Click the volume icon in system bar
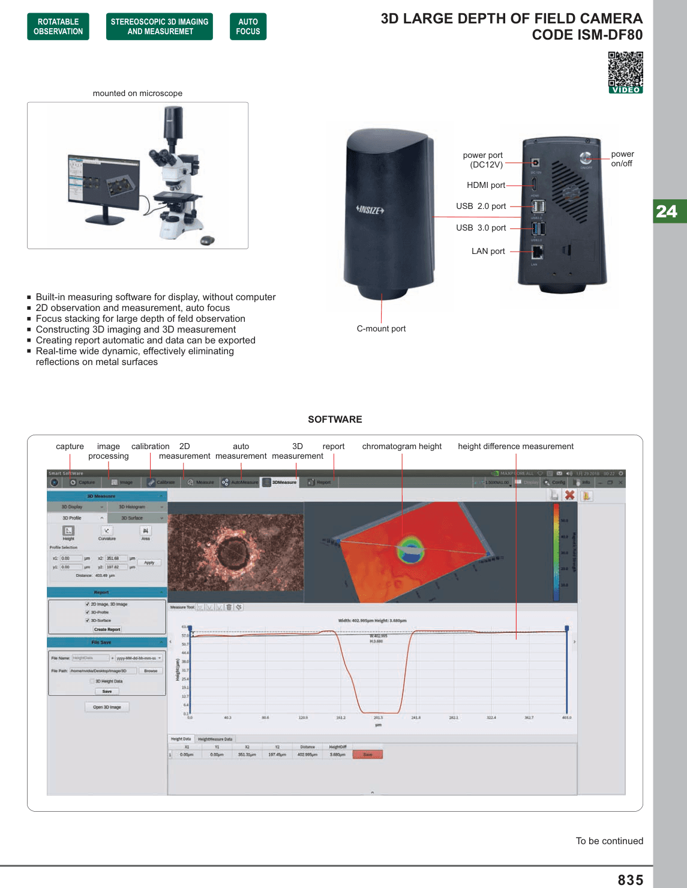Screen dimensions: 687x888 (569, 473)
